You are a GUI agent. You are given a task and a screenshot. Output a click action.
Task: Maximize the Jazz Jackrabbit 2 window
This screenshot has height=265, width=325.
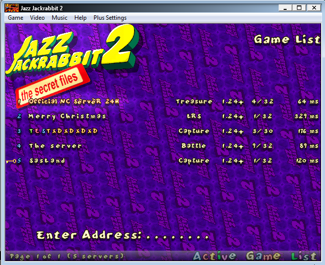299,8
